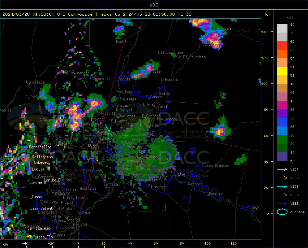Click the 'Tulumaya' place label

tap(128, 99)
